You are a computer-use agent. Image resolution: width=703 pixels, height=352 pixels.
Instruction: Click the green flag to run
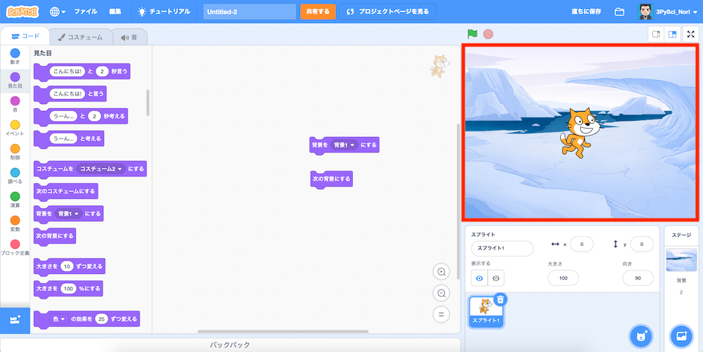pyautogui.click(x=472, y=34)
